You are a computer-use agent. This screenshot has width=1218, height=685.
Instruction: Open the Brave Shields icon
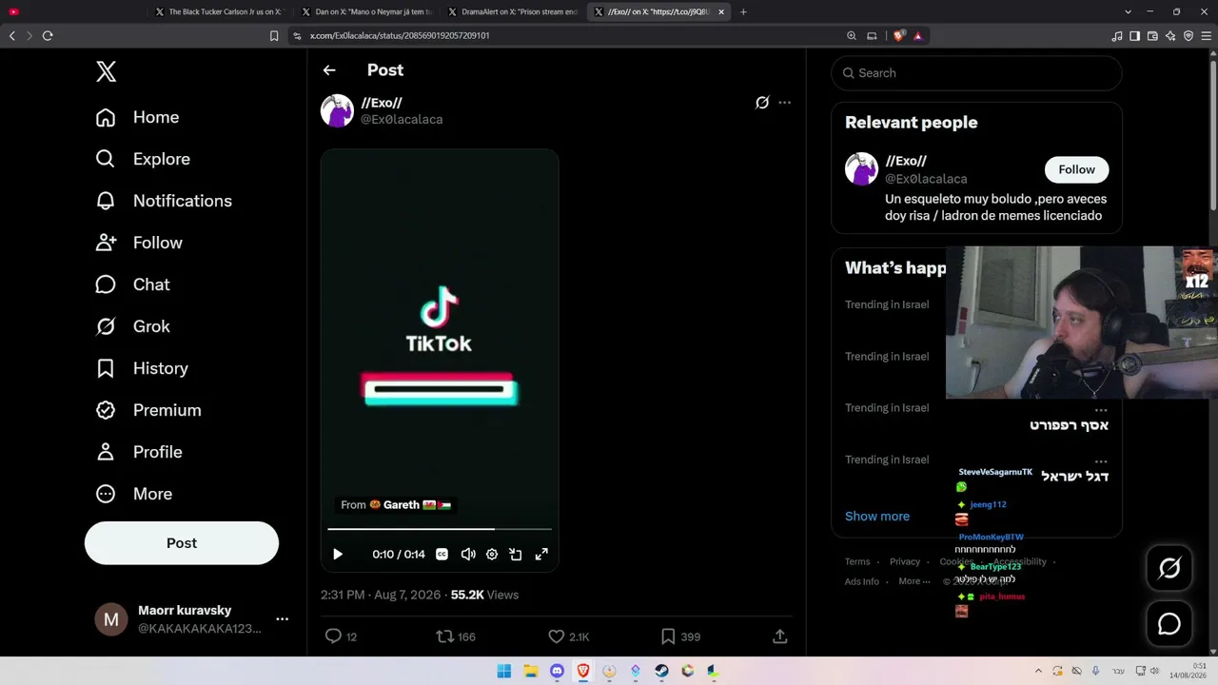[898, 36]
